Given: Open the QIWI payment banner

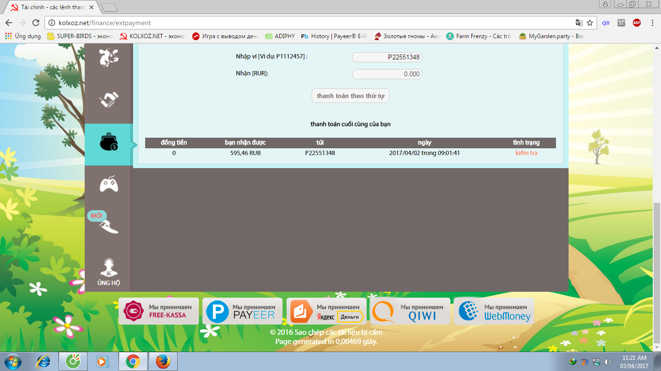Looking at the screenshot, I should coord(410,311).
